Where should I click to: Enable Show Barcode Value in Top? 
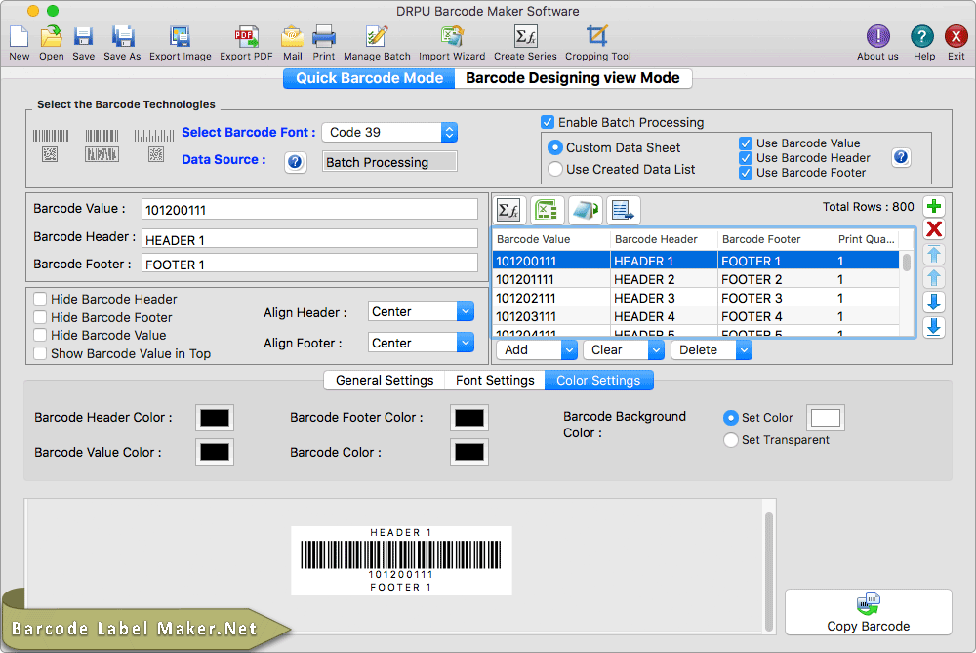point(40,353)
